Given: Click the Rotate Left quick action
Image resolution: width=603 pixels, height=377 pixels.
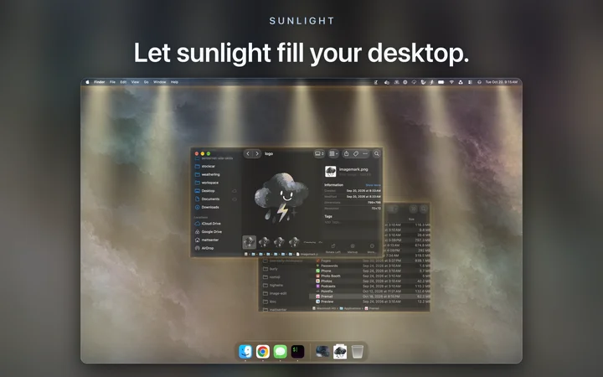Looking at the screenshot, I should 333,248.
